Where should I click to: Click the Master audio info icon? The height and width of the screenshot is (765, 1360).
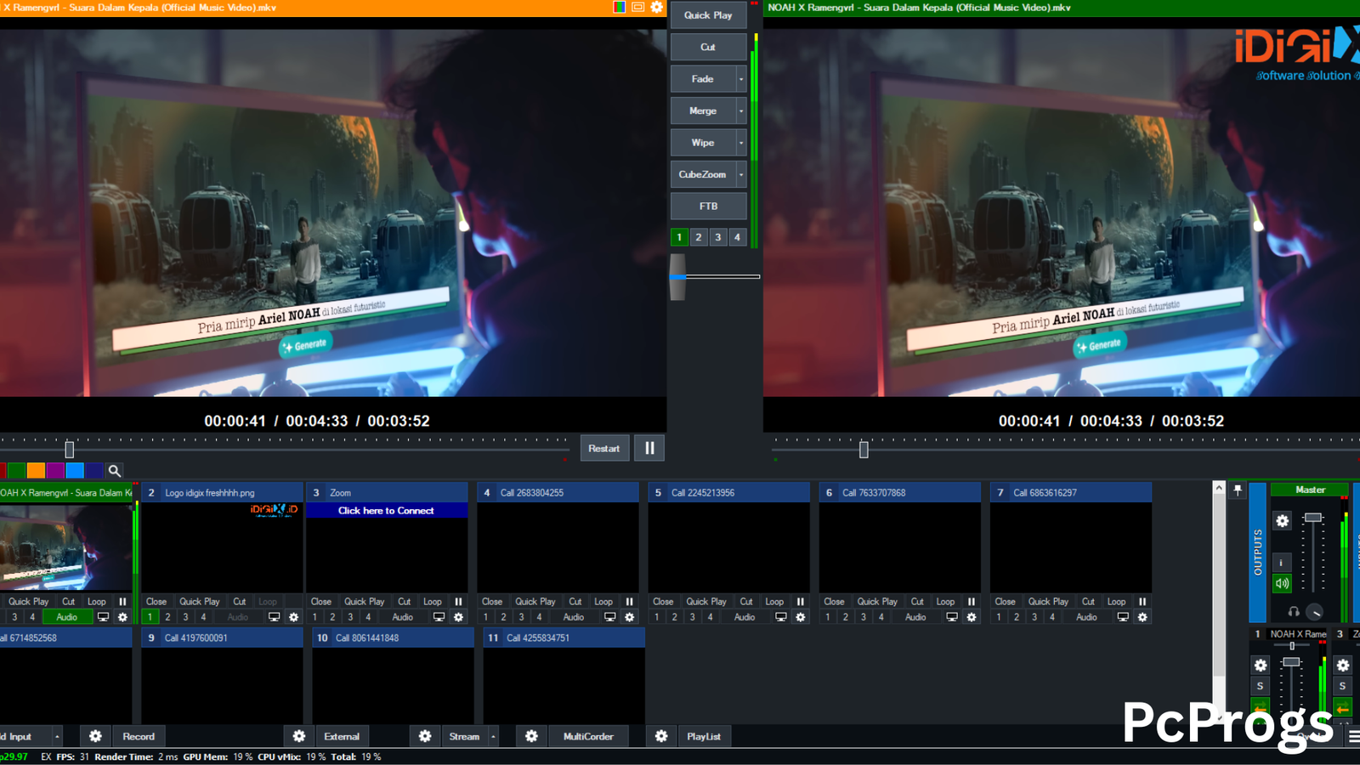point(1282,563)
